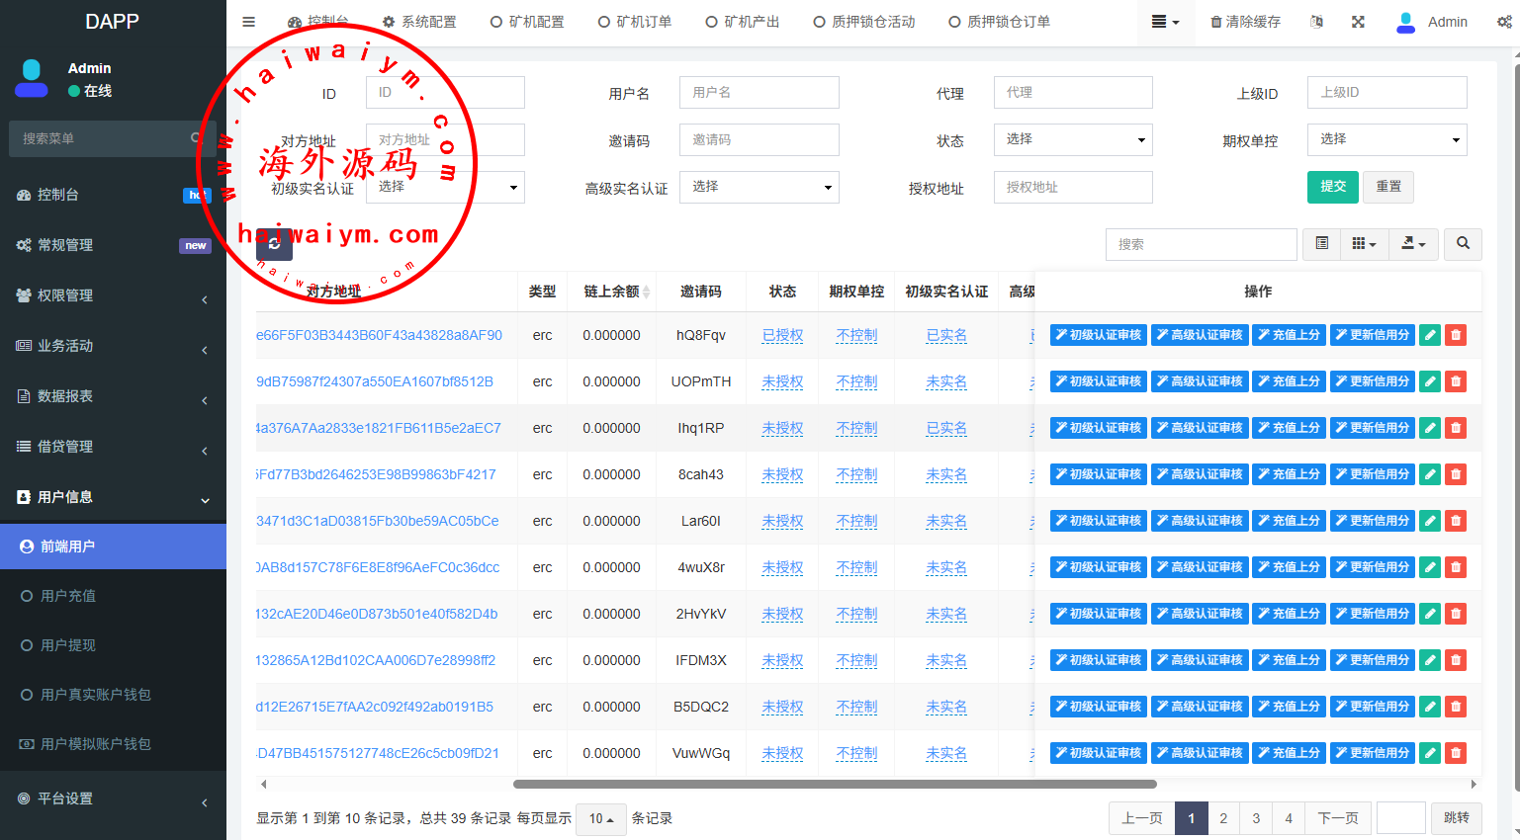Click the red delete icon in first row

pos(1456,335)
